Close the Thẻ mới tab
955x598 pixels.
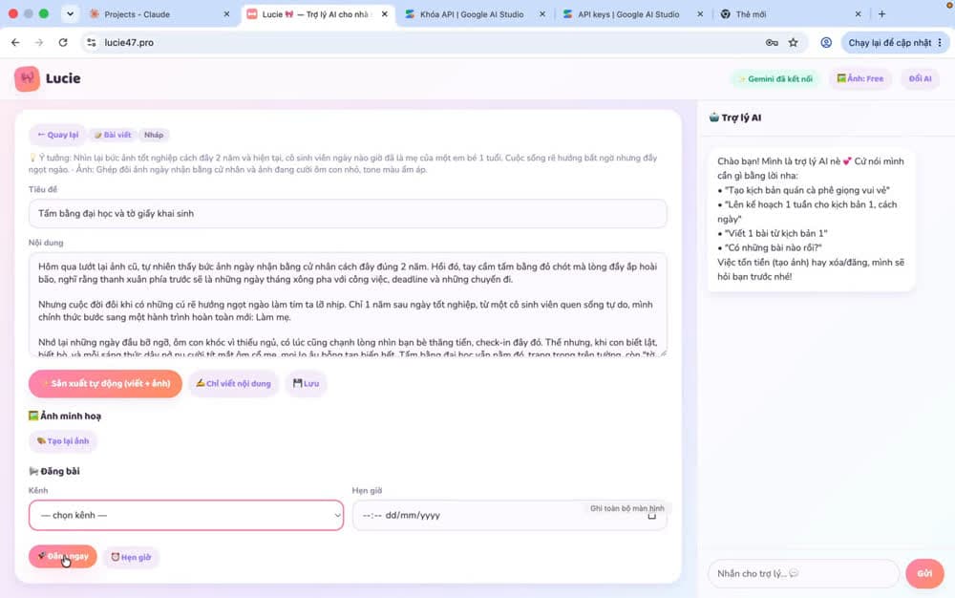[858, 14]
